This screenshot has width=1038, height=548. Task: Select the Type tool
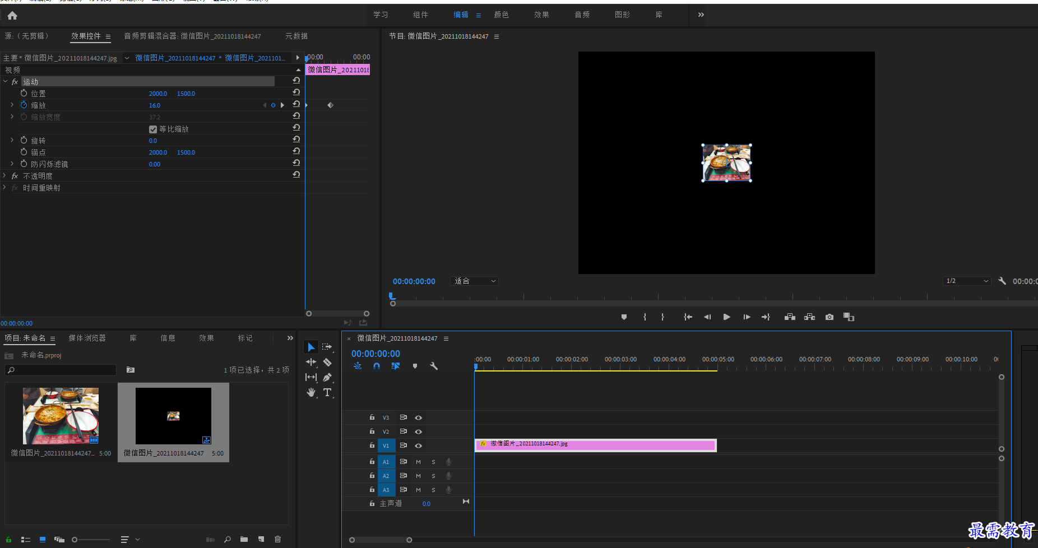click(327, 393)
